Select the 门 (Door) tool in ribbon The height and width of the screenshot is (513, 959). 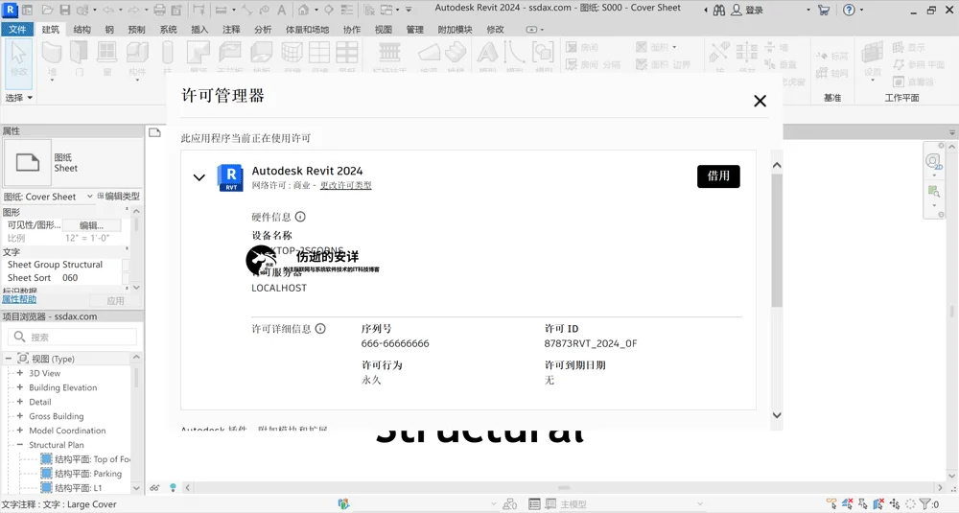[79, 58]
